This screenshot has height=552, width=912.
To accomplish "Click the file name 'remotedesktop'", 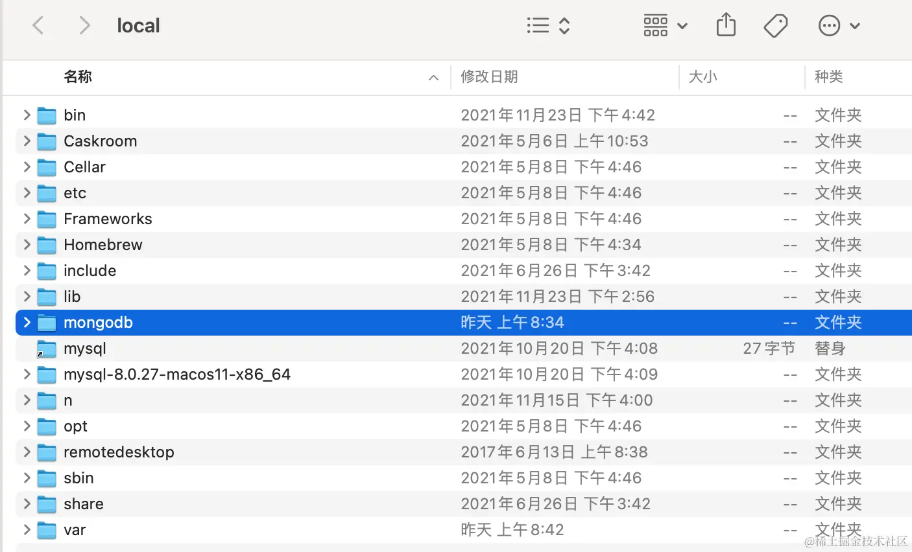I will 119,452.
